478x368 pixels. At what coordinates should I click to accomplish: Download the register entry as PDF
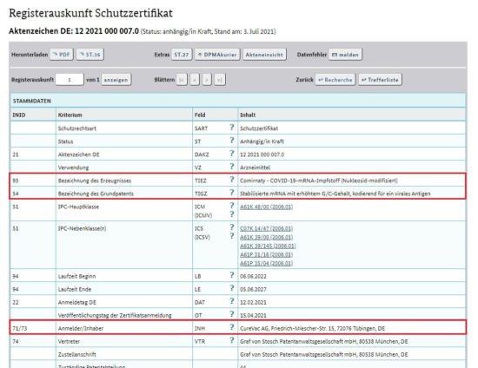point(62,55)
